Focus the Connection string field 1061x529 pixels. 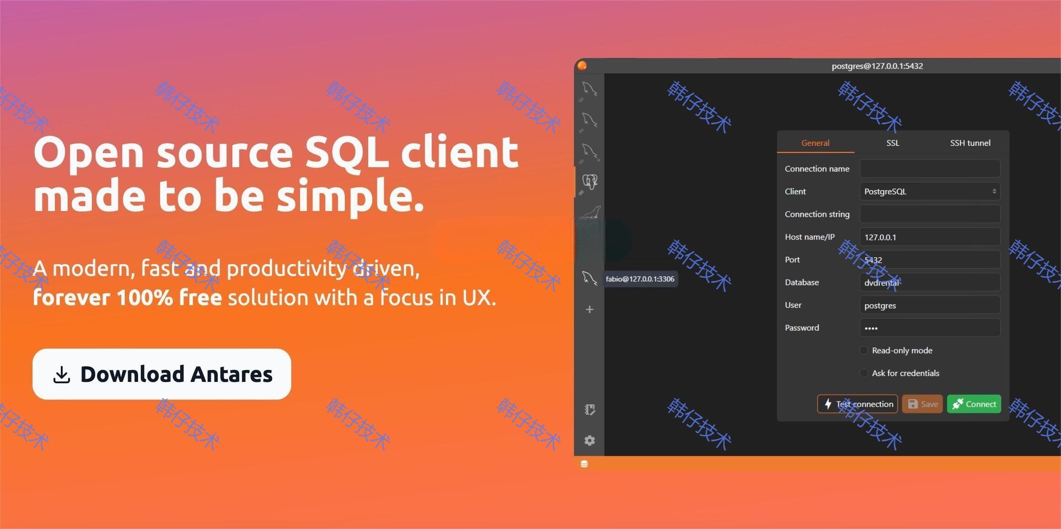click(x=930, y=214)
